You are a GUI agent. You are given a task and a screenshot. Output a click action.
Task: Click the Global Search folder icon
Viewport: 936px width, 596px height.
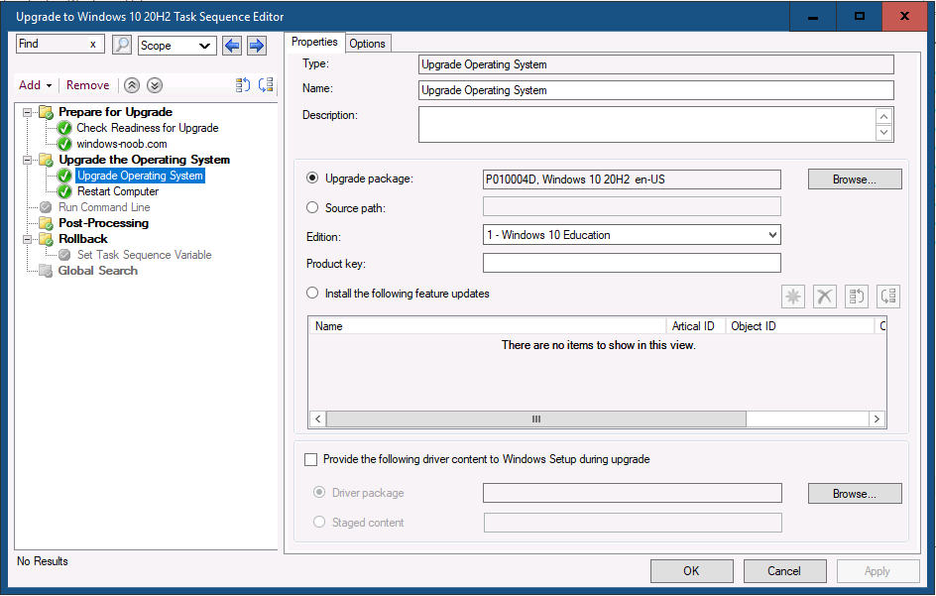[46, 271]
